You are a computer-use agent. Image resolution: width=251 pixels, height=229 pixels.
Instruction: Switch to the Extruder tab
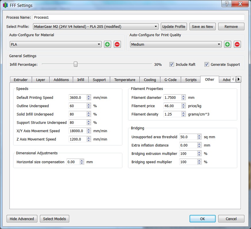pos(21,80)
